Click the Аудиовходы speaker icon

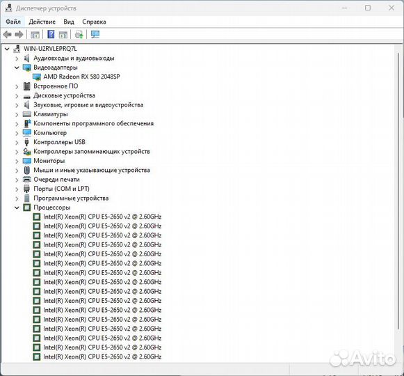pyautogui.click(x=26, y=58)
